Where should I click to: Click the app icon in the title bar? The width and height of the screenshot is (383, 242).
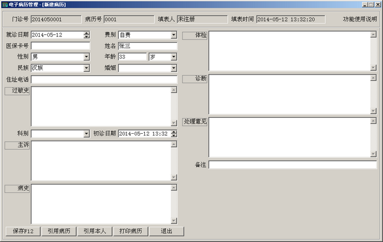coord(4,4)
